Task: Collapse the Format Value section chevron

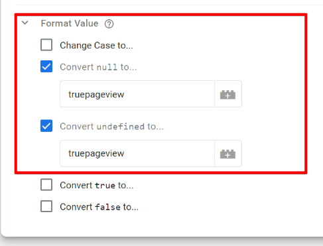Action: tap(25, 23)
